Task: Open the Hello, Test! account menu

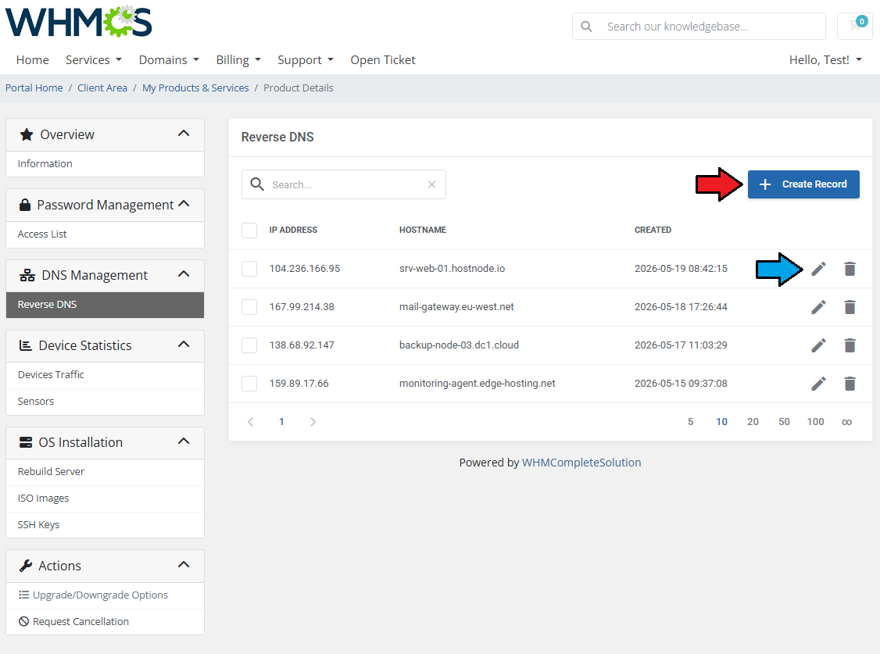Action: click(x=825, y=60)
